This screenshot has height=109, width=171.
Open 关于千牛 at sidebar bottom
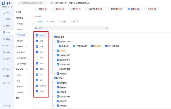tap(7, 106)
